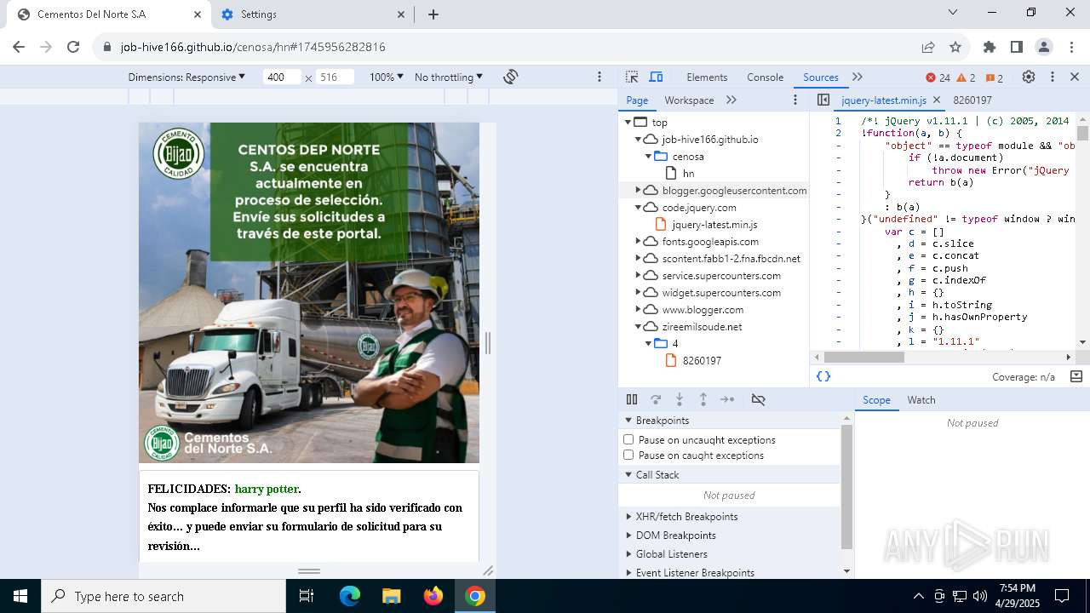Step to next statement
The height and width of the screenshot is (613, 1090).
(727, 399)
